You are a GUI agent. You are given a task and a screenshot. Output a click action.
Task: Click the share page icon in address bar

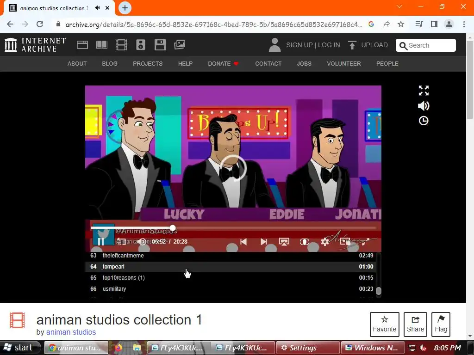pyautogui.click(x=386, y=24)
